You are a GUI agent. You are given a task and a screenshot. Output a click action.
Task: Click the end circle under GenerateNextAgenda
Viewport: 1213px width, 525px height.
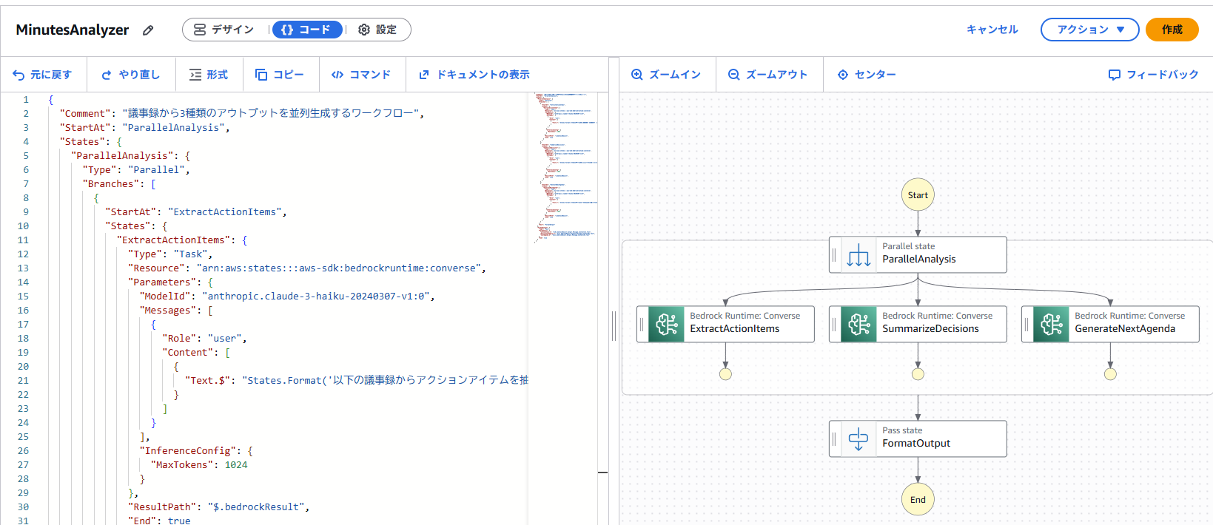(1110, 374)
